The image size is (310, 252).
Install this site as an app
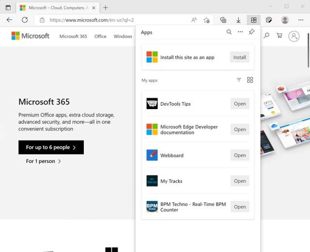239,57
